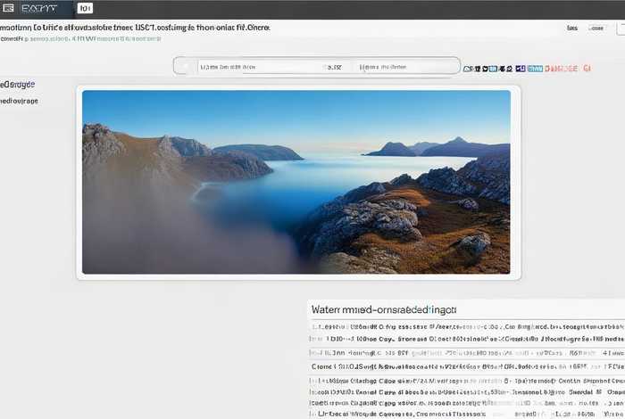The width and height of the screenshot is (625, 419).
Task: Click the small button at the top-right corner
Action: 619,28
